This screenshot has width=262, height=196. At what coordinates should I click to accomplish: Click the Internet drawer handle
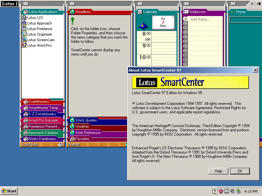[97, 144]
